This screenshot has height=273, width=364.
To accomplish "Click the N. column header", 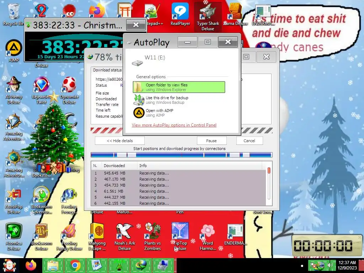I will coord(96,166).
